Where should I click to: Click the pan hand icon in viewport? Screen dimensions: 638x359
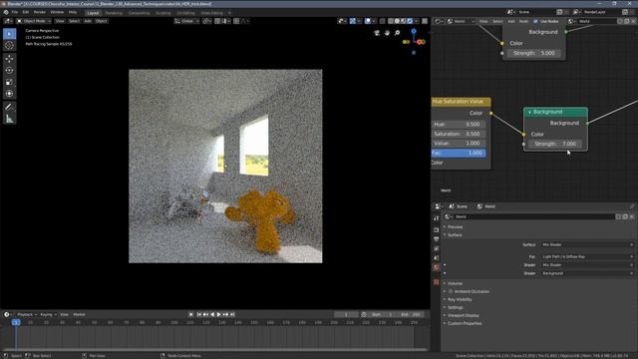click(387, 33)
